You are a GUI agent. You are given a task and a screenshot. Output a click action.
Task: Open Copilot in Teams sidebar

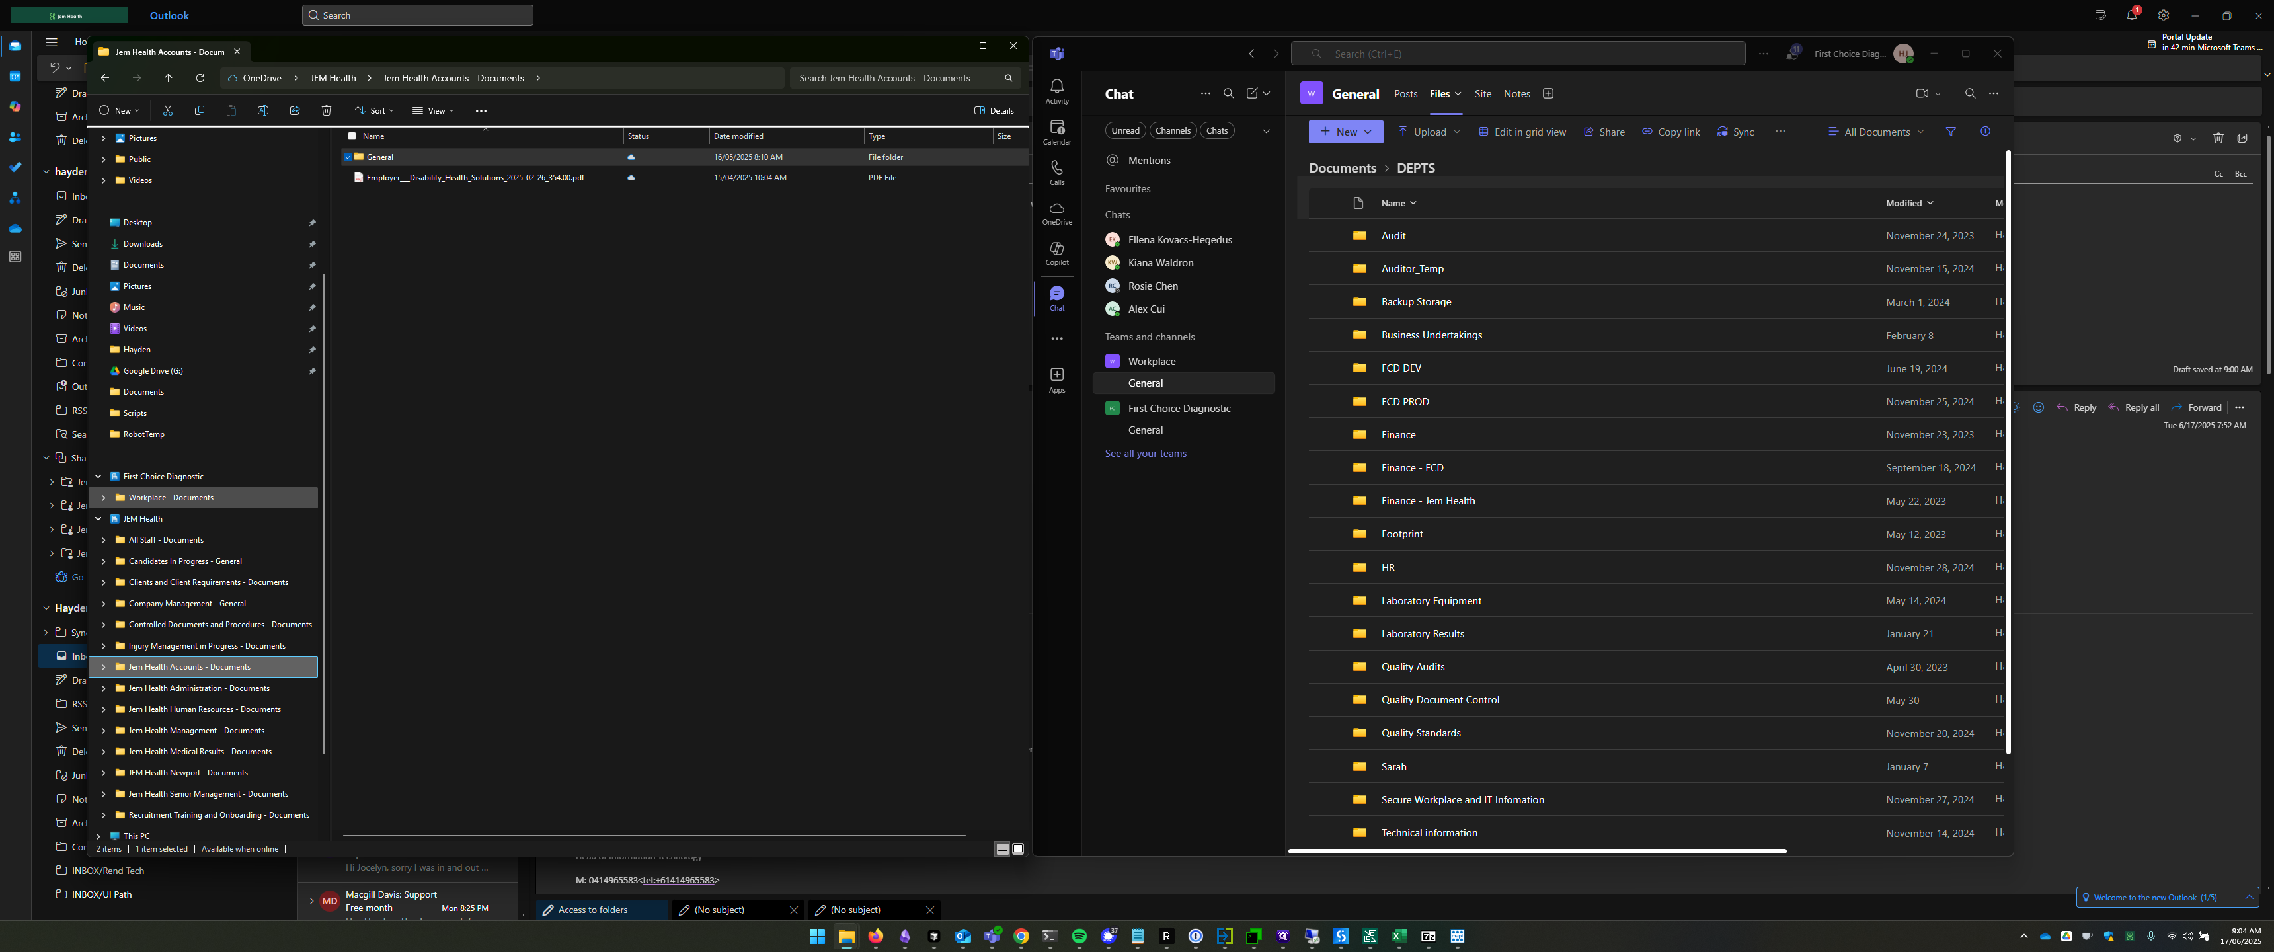1056,253
